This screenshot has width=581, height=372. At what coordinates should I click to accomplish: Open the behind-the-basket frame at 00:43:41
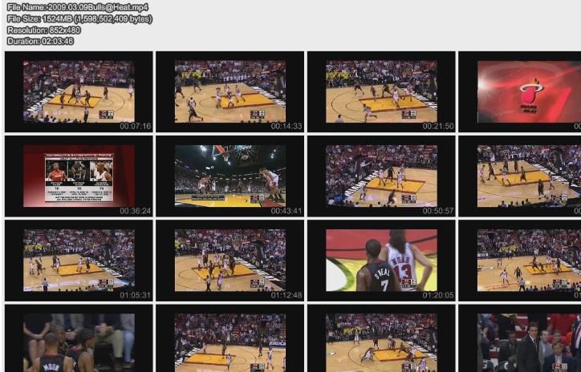point(230,176)
